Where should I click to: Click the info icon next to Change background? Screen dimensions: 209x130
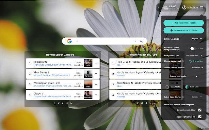pyautogui.click(x=183, y=61)
